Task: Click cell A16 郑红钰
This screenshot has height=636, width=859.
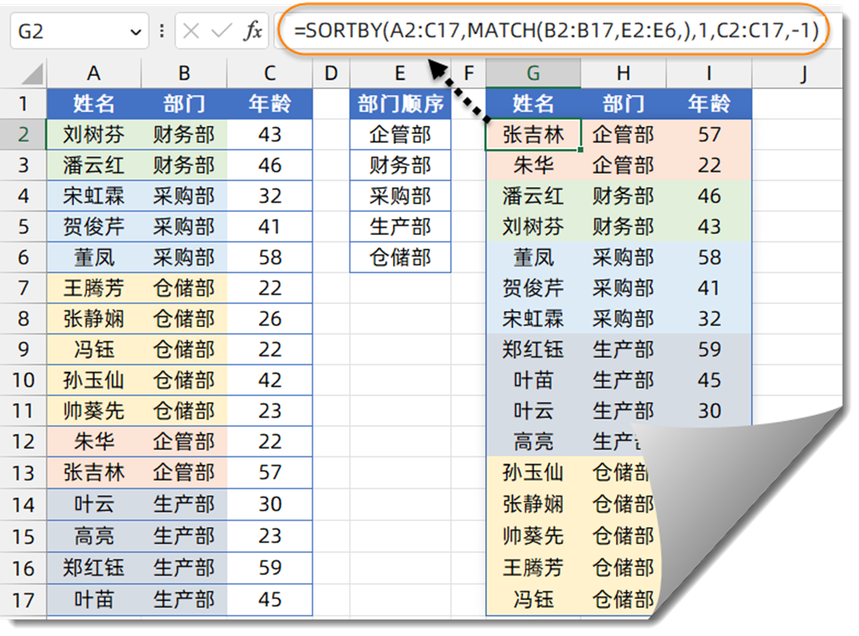Action: [x=93, y=568]
